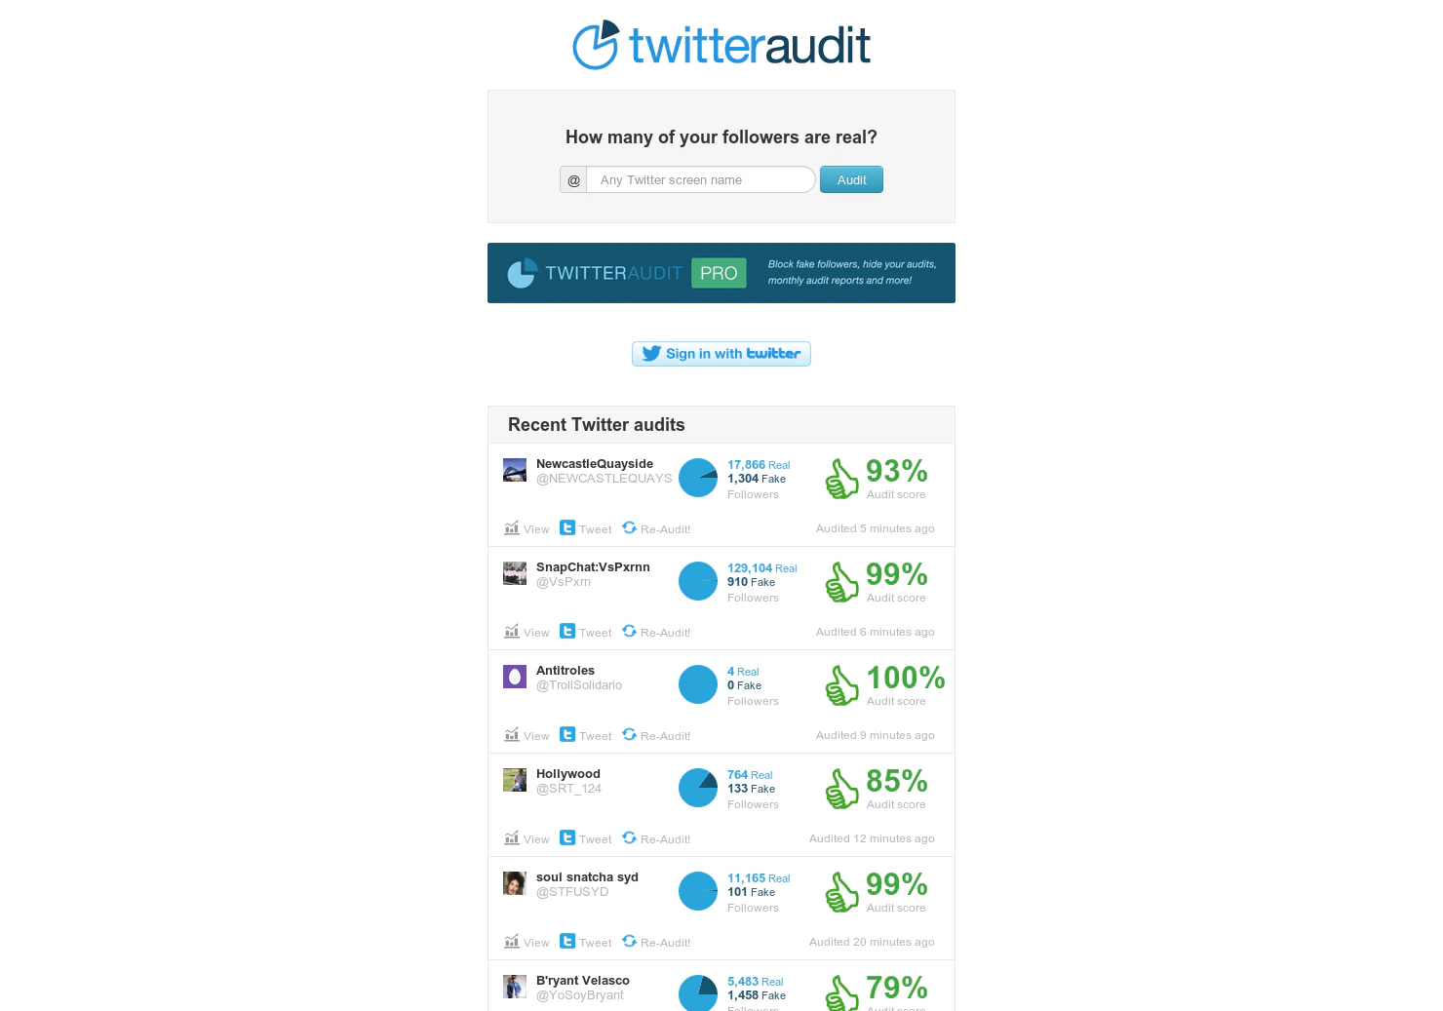1443x1011 pixels.
Task: Open the TWITTERAUDIT PRO banner
Action: tap(721, 273)
